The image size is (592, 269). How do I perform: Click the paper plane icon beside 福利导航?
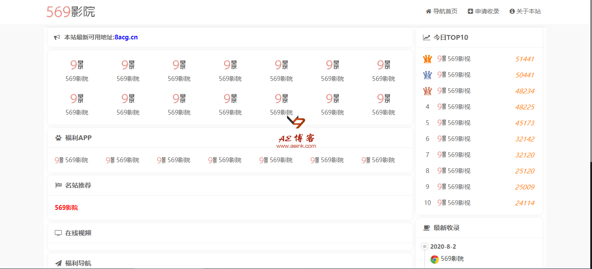pyautogui.click(x=59, y=263)
